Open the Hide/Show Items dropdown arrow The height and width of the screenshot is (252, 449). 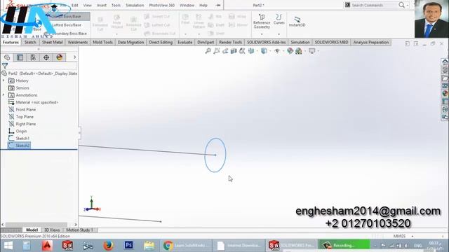pyautogui.click(x=283, y=51)
